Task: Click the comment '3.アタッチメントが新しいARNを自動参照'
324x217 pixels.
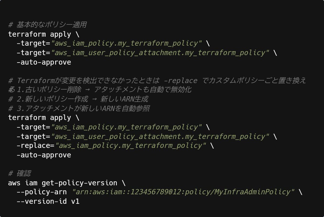Action: pyautogui.click(x=79, y=109)
